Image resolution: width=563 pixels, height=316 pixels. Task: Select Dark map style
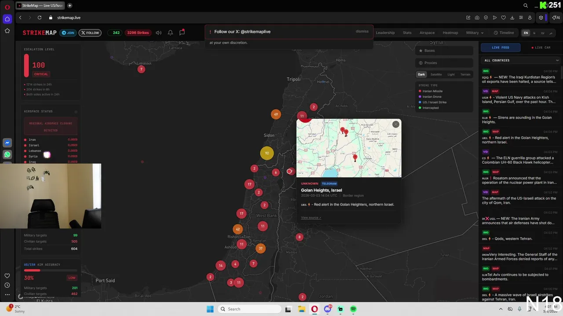(421, 75)
